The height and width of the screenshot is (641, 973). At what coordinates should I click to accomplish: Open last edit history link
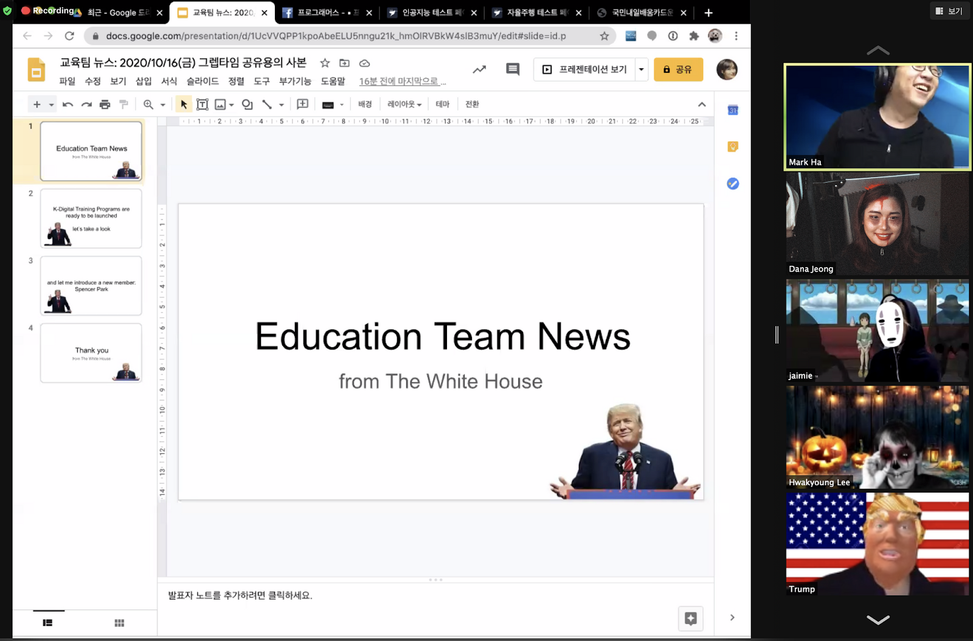tap(402, 81)
